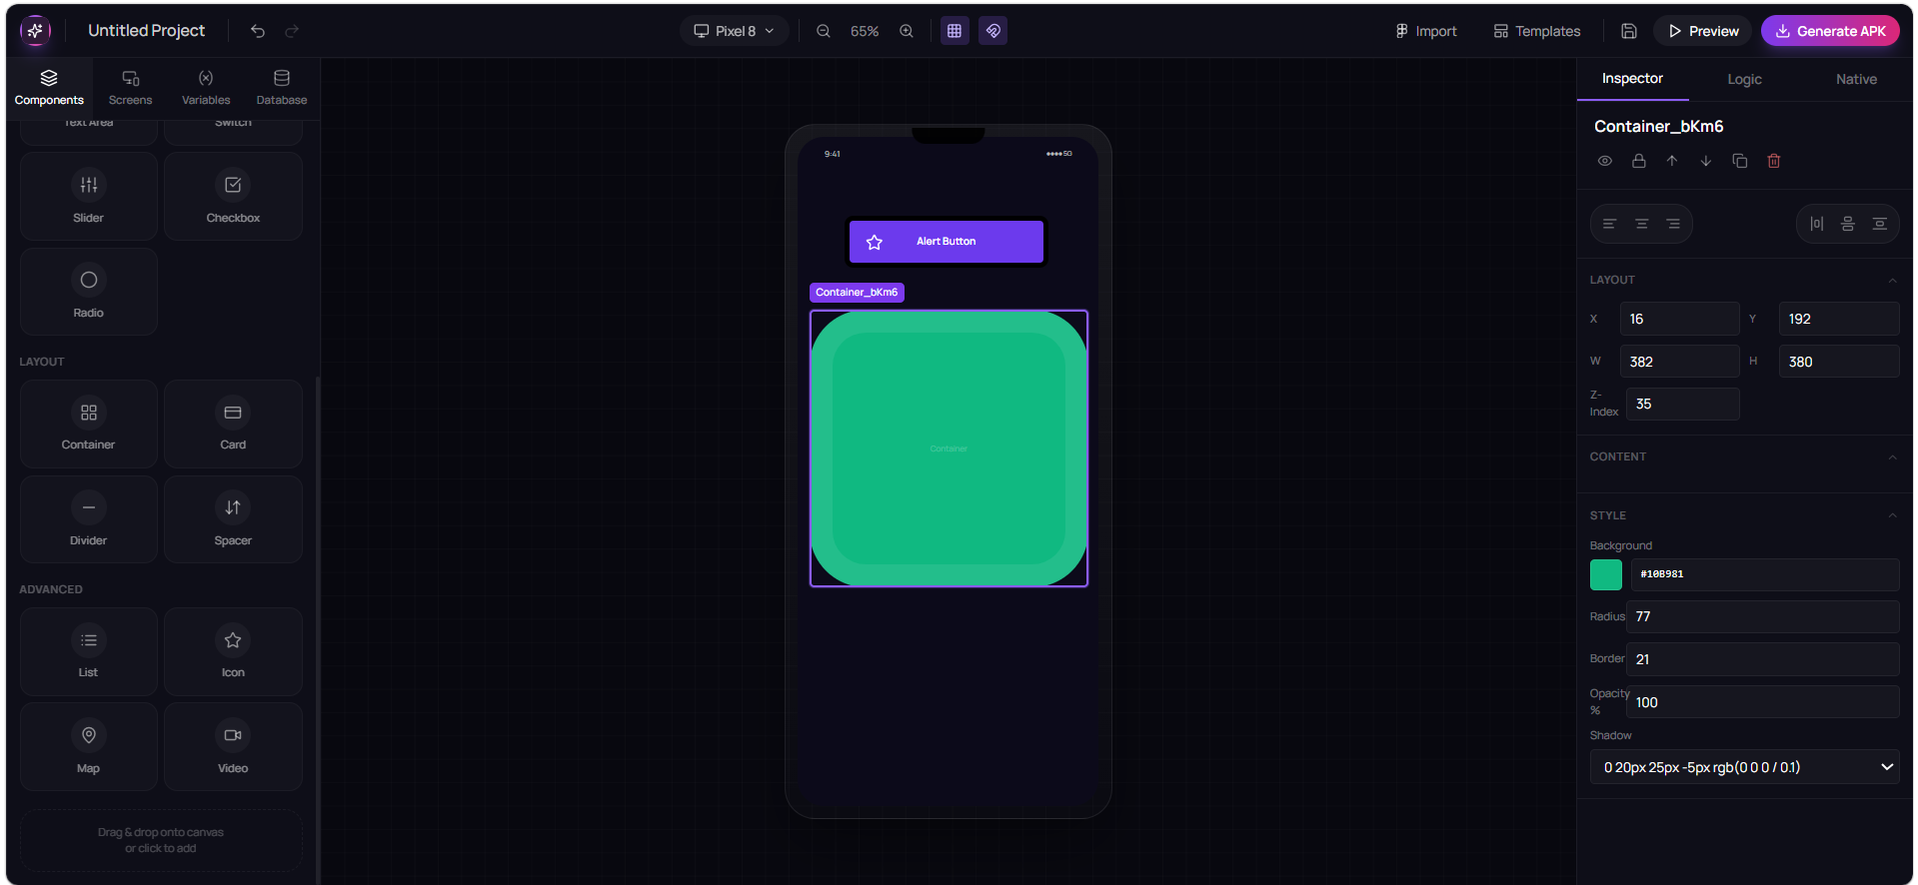
Task: Edit the Z-Index field
Action: 1682,404
